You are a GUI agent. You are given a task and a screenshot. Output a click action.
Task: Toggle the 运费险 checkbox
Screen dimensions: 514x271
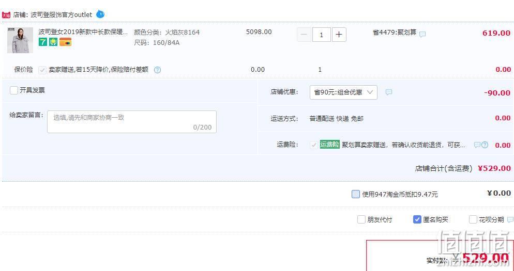(x=314, y=145)
